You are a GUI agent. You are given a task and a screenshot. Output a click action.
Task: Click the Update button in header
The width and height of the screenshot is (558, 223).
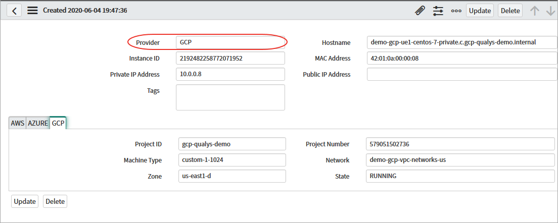click(480, 11)
